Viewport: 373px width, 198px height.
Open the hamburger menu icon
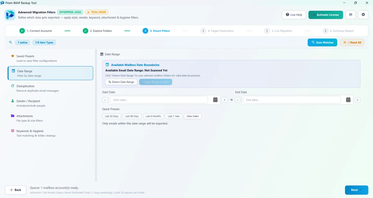point(351,15)
